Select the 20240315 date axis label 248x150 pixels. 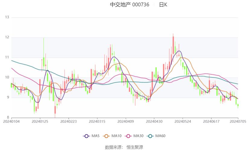(x=97, y=121)
